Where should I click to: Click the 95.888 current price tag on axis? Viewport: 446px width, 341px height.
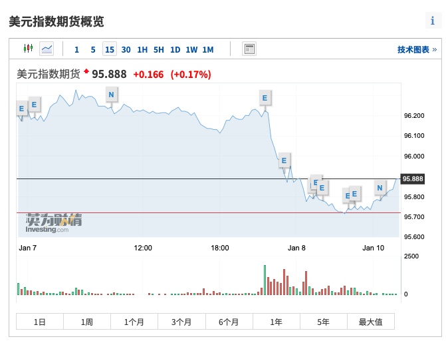(x=413, y=179)
